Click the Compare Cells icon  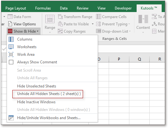tap(99, 16)
